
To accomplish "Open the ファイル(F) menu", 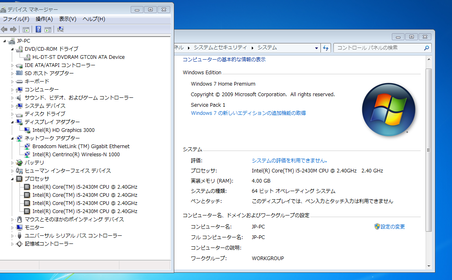I will (x=16, y=19).
